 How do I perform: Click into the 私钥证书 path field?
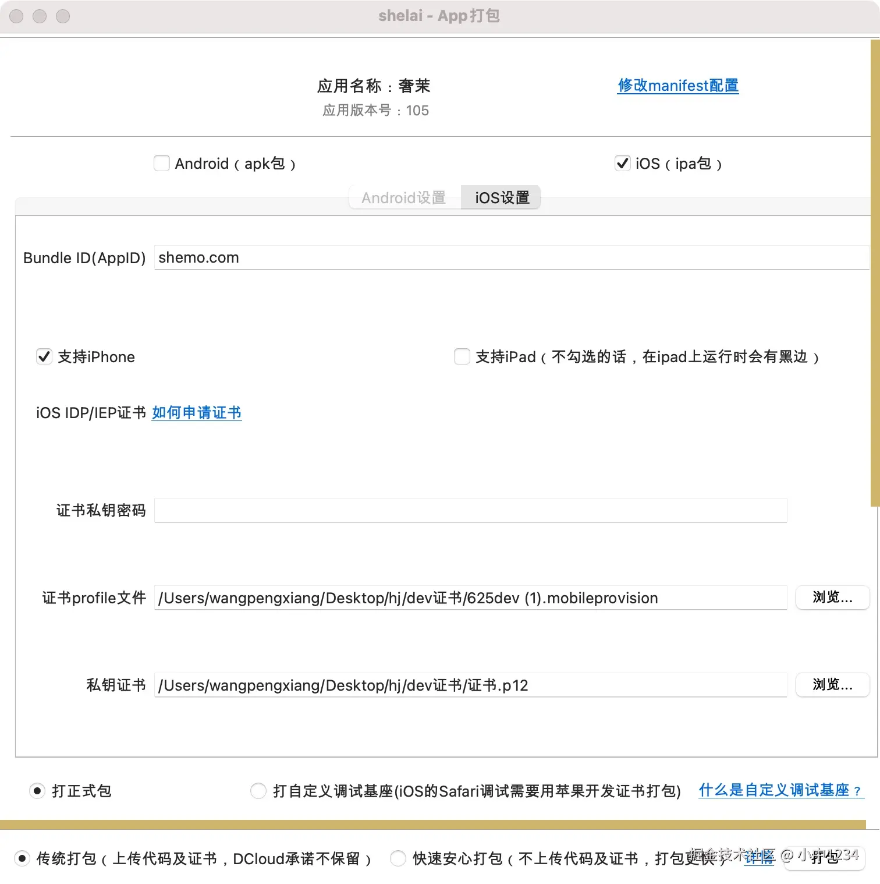pyautogui.click(x=470, y=685)
